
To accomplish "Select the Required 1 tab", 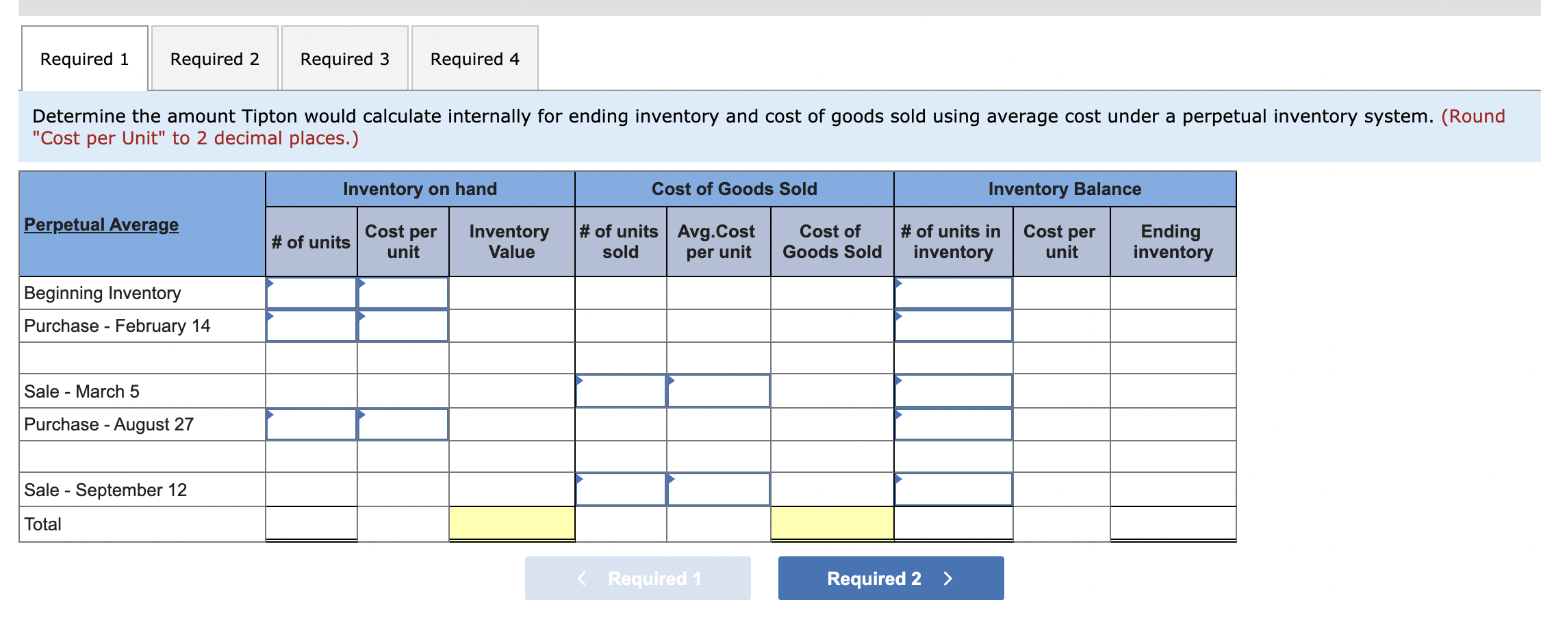I will [x=84, y=59].
